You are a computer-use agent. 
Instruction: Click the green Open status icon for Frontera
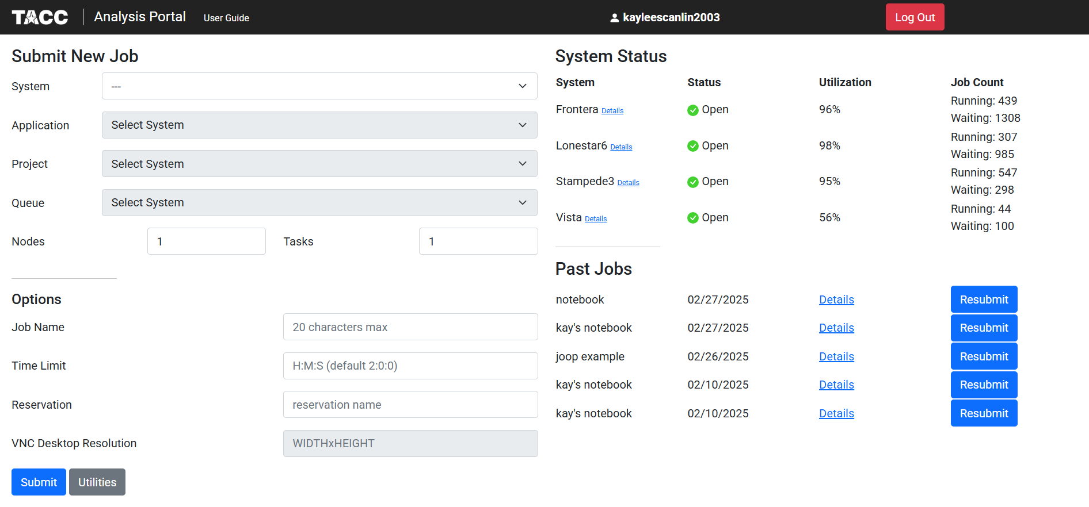pos(693,110)
